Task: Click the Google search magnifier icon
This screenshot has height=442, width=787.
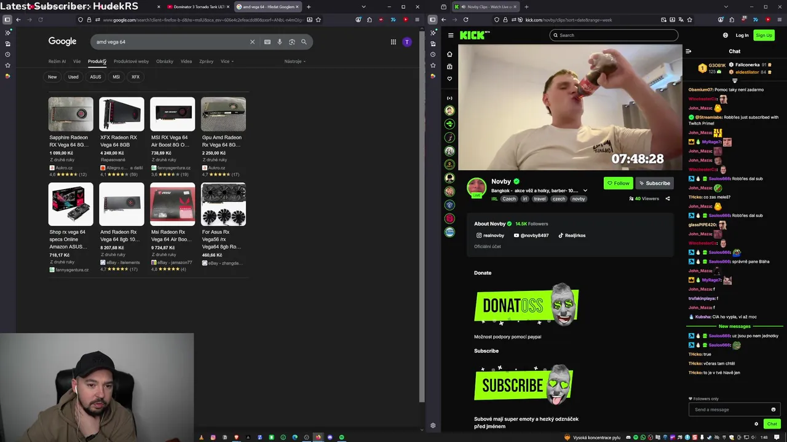Action: coord(304,42)
